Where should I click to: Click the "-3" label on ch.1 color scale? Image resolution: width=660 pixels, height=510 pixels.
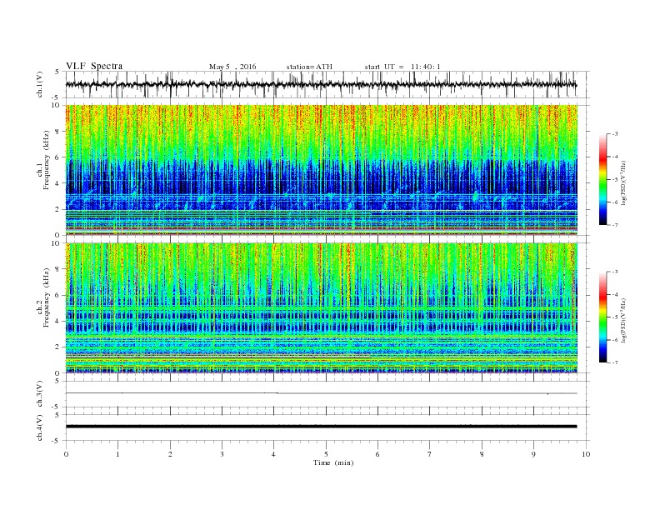(615, 134)
